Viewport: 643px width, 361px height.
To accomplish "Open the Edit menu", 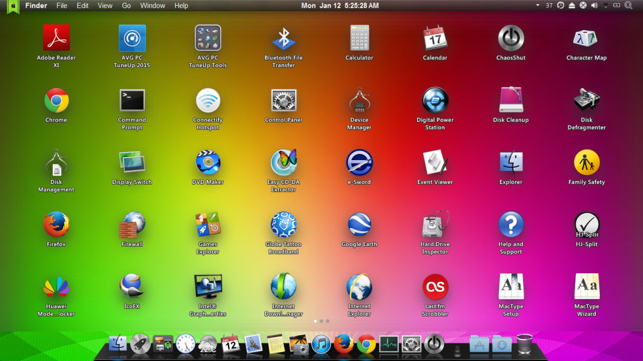I will [82, 6].
